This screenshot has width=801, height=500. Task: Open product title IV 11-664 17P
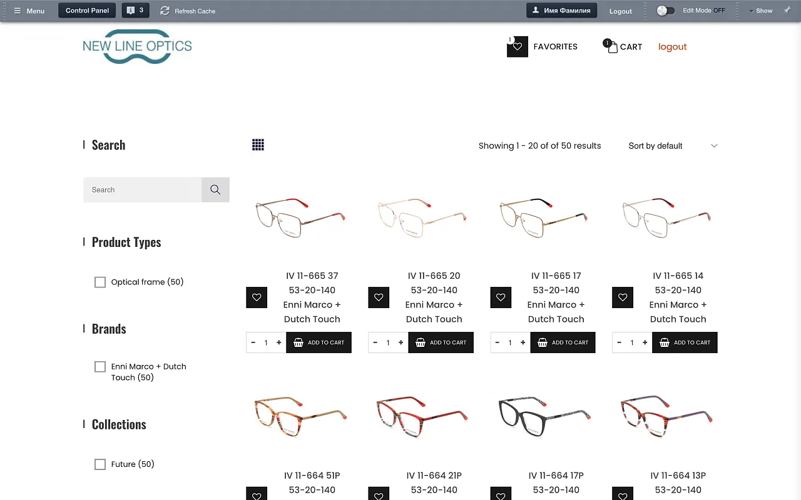pos(556,482)
